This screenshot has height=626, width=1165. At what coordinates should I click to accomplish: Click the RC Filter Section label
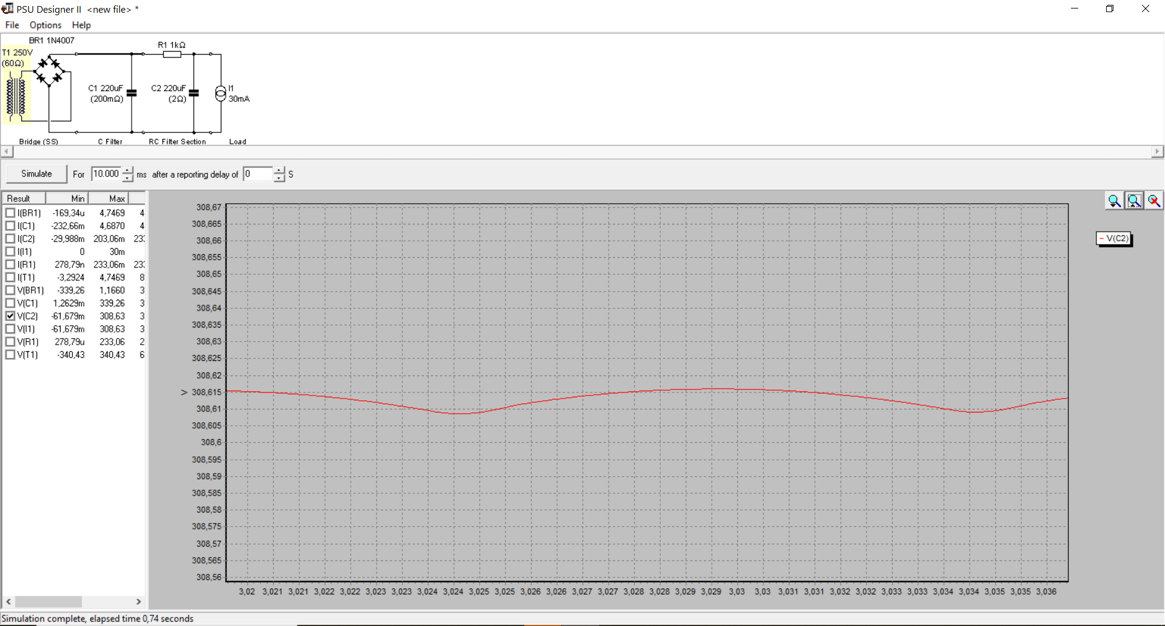(x=177, y=141)
